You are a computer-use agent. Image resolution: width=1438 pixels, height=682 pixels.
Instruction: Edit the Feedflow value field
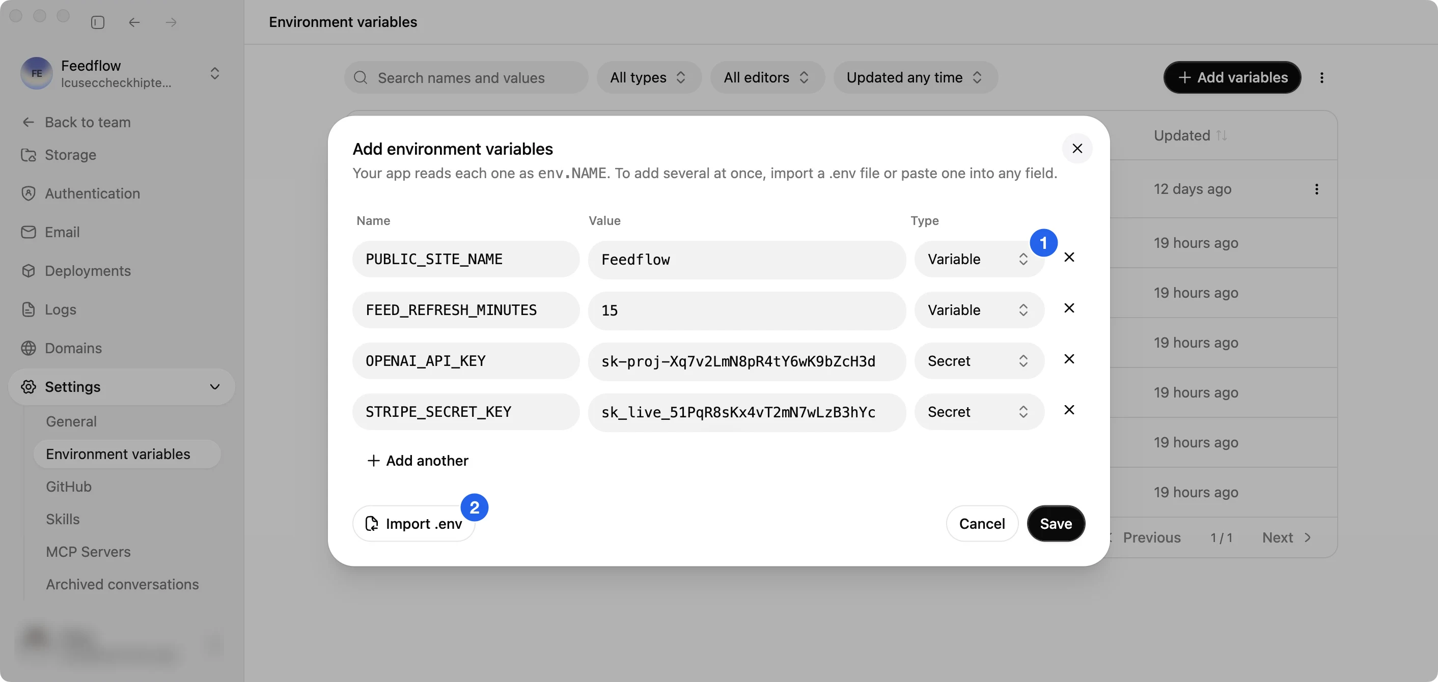pos(746,260)
